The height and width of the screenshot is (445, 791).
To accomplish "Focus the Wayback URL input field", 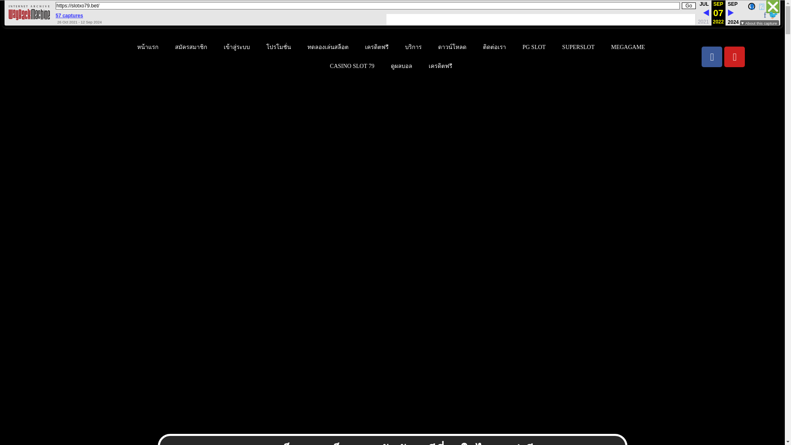I will 367,6.
